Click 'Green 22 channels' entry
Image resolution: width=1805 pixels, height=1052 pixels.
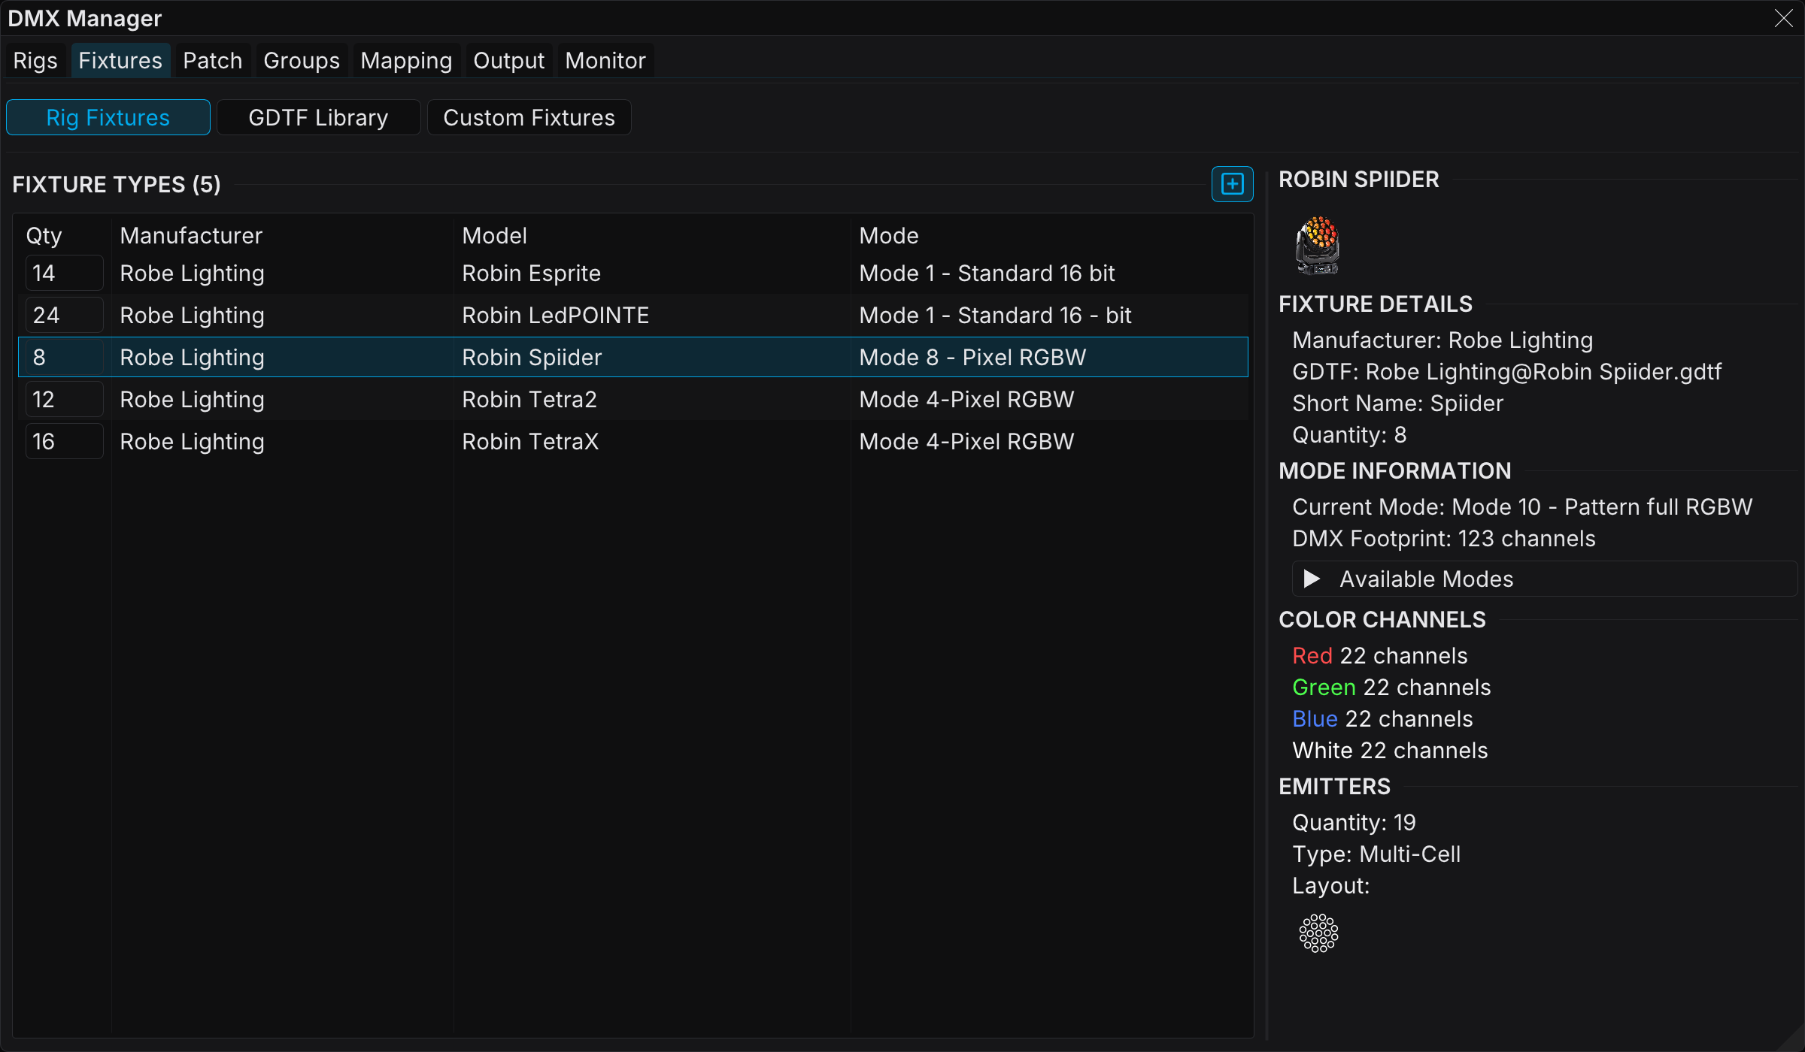(x=1391, y=687)
